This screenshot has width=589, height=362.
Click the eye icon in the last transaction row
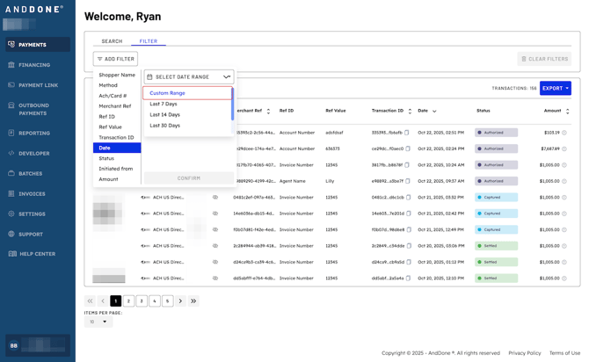pos(215,279)
